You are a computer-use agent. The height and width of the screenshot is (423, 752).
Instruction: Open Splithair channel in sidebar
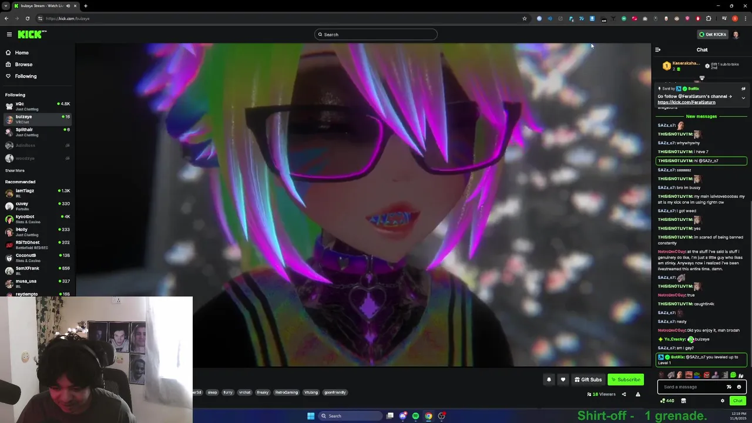pyautogui.click(x=38, y=132)
